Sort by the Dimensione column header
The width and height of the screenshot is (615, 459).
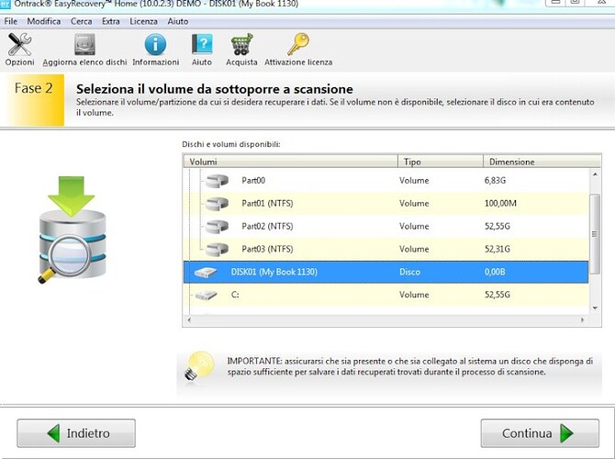[542, 162]
